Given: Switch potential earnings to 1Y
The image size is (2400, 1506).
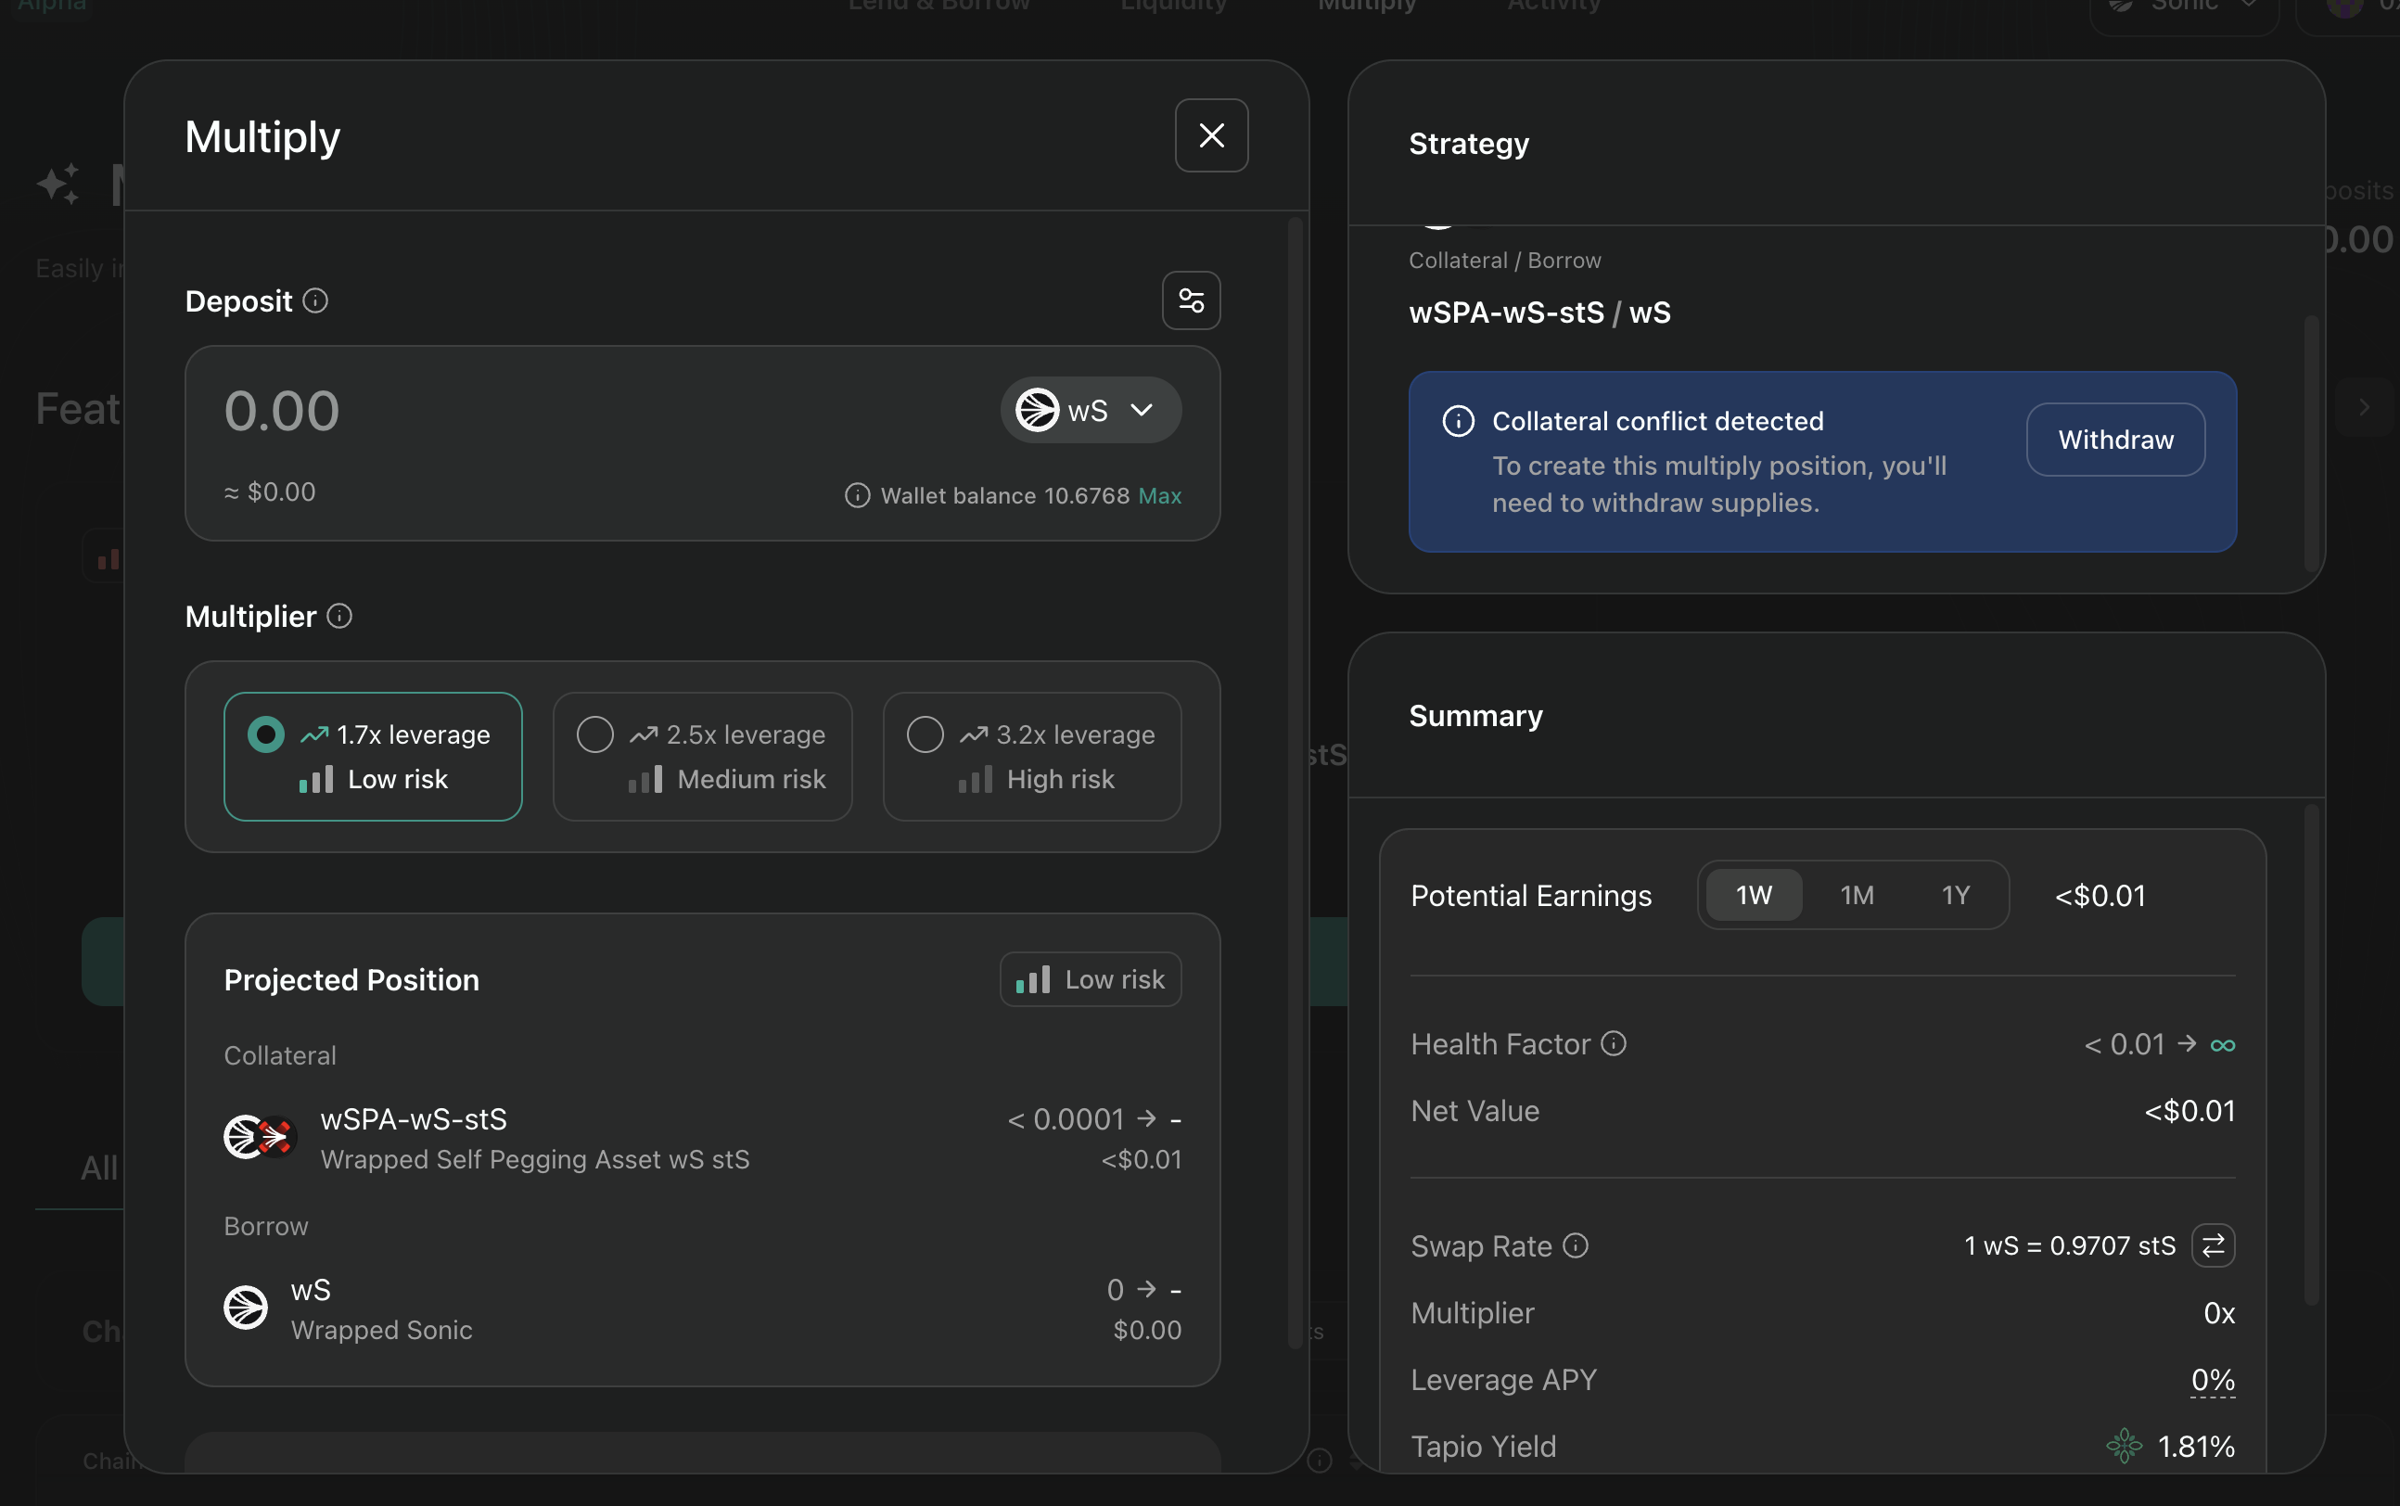Looking at the screenshot, I should click(1955, 896).
